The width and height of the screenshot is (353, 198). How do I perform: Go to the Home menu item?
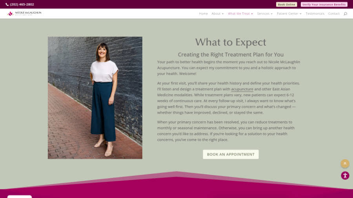[203, 14]
